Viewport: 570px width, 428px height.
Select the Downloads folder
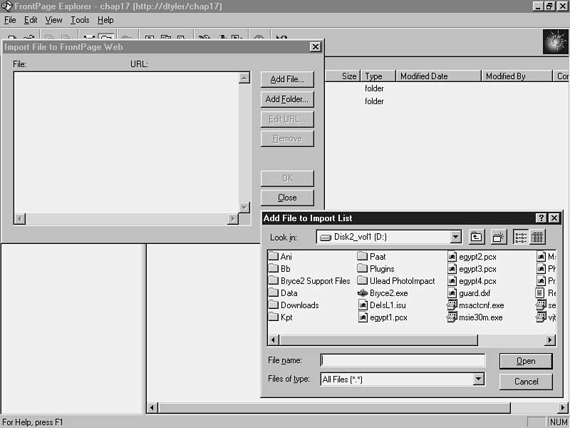tap(294, 305)
